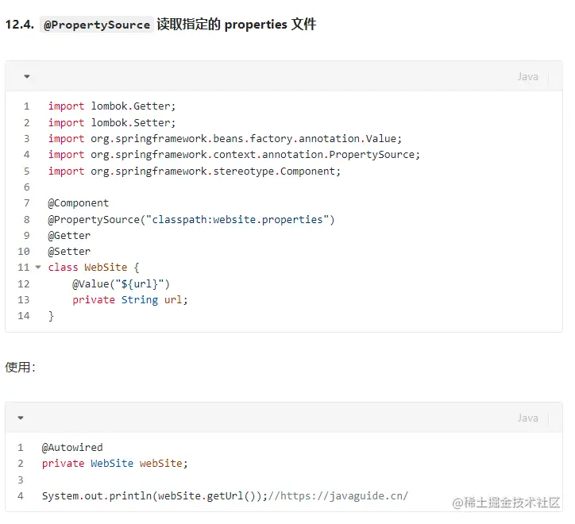Click the Java label of second code block
The width and height of the screenshot is (575, 524).
pyautogui.click(x=527, y=418)
